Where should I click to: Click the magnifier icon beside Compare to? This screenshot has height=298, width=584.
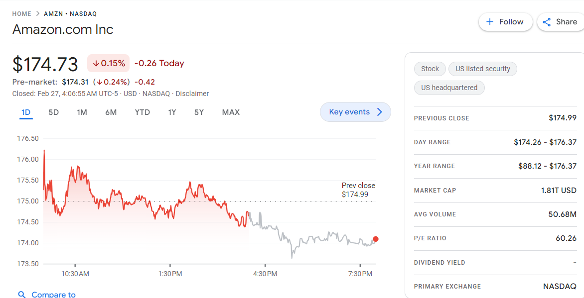22,295
